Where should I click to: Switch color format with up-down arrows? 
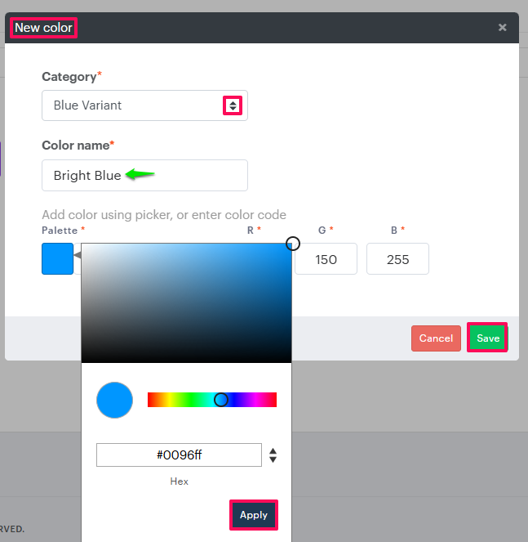tap(273, 455)
